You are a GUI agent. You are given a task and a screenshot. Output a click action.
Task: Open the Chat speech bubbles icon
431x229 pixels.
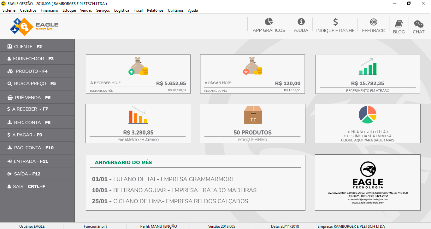(419, 24)
